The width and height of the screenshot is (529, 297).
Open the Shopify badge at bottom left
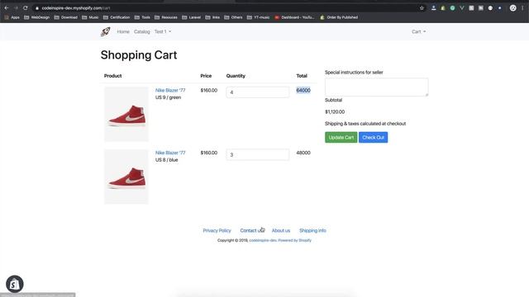coord(15,284)
